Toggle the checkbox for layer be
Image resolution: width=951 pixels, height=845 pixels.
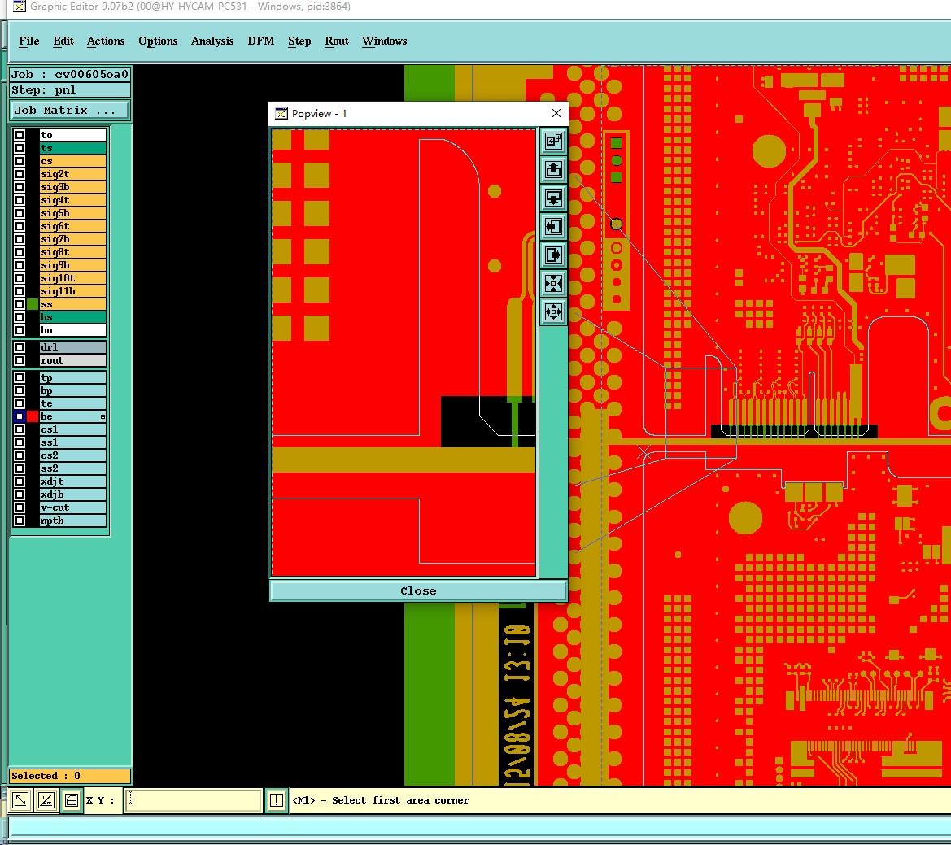(x=20, y=416)
